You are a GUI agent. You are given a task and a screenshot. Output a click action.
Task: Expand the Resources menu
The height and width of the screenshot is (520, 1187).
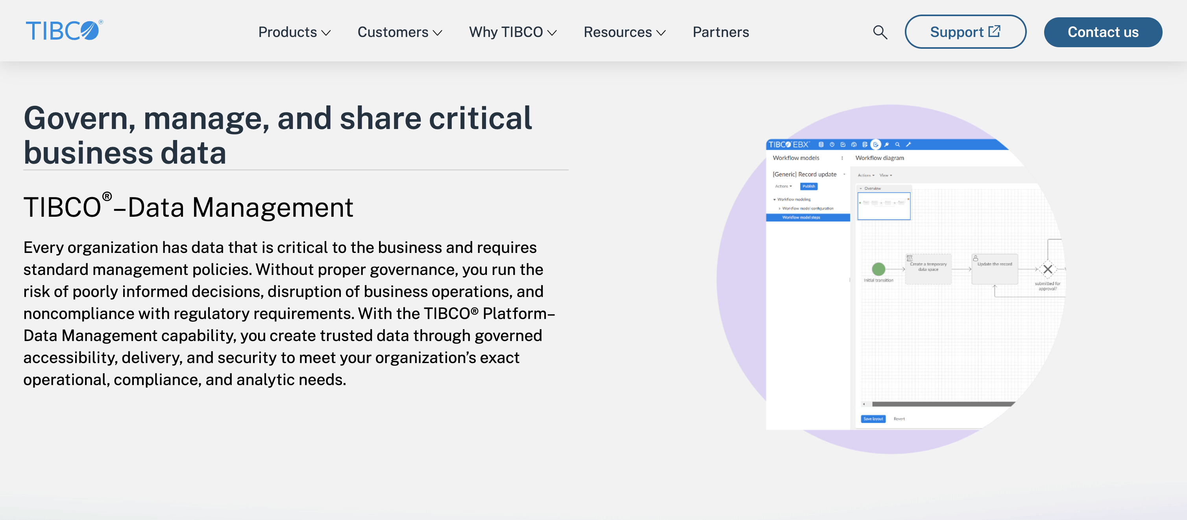coord(624,32)
